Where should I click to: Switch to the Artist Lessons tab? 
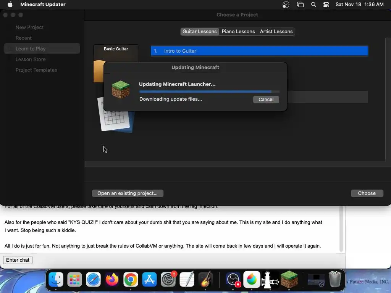pos(276,32)
